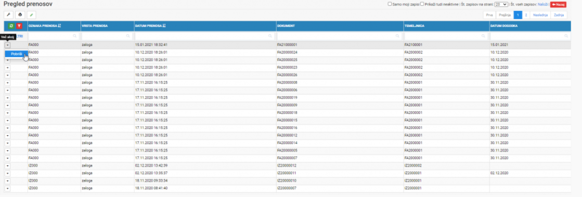Viewport: 582px width, 197px height.
Task: Click the sort icon next to Oznaka prenosa
Action: (60, 26)
